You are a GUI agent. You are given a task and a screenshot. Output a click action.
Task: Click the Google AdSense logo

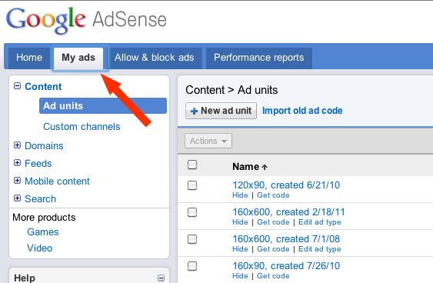[86, 20]
